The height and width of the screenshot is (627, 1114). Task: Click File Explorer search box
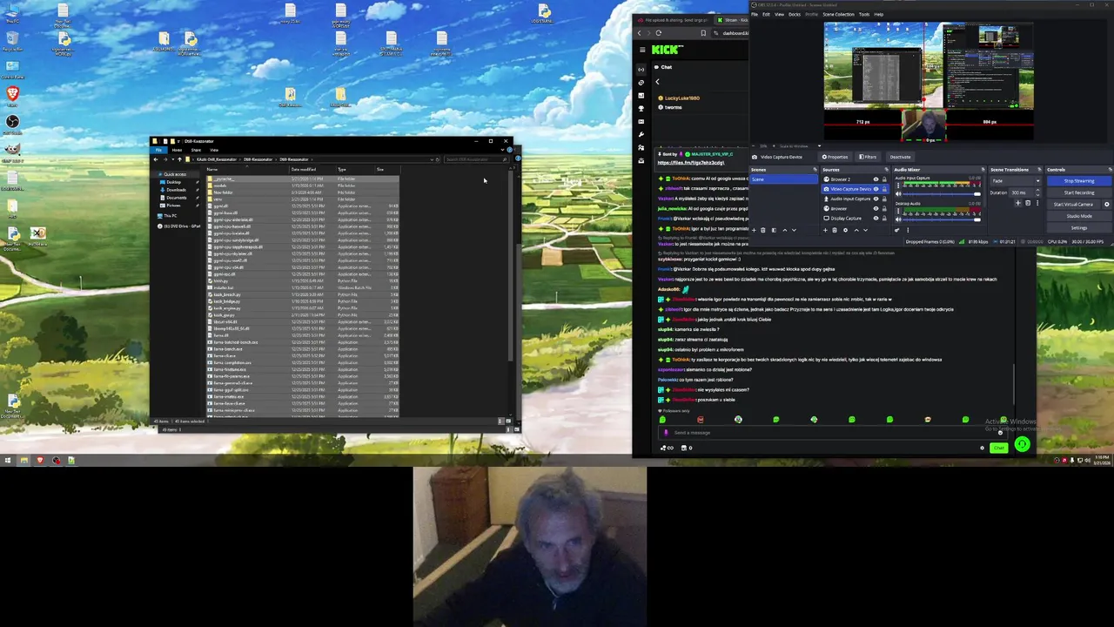tap(475, 159)
